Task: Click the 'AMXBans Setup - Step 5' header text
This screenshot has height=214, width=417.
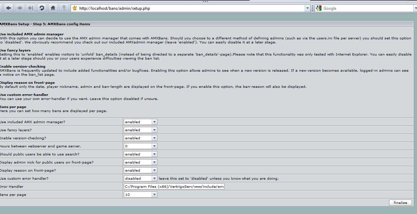Action: [x=45, y=24]
